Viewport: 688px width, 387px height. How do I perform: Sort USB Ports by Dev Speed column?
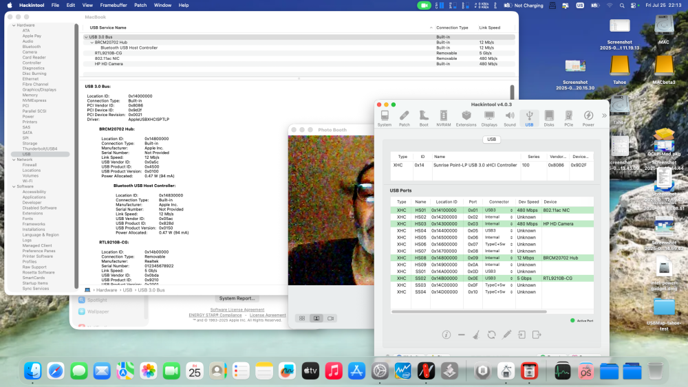pyautogui.click(x=528, y=202)
